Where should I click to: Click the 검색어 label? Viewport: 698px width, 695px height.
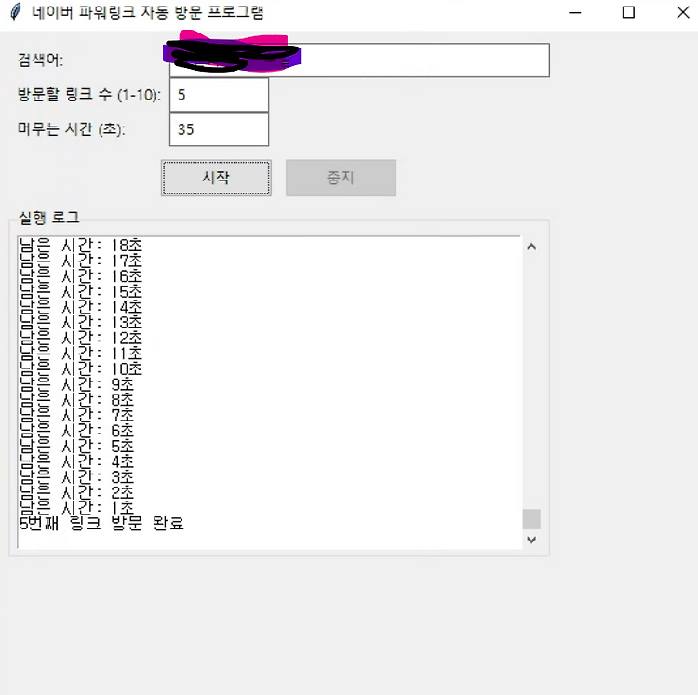[41, 60]
